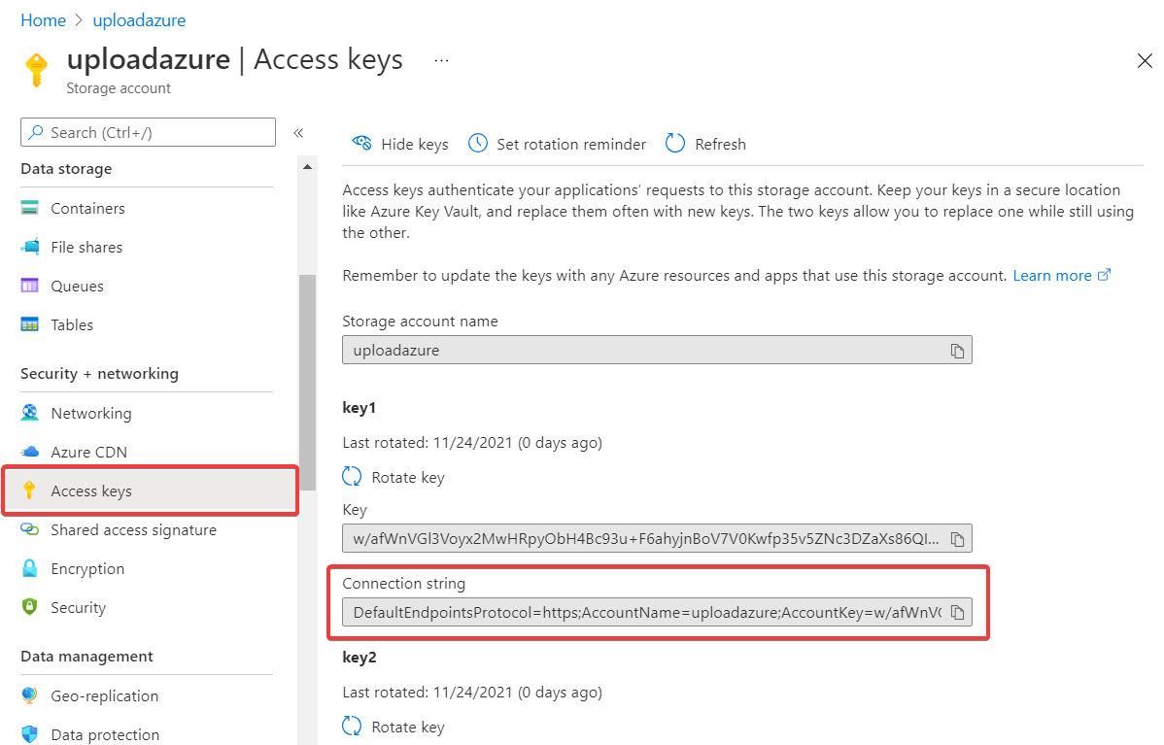The height and width of the screenshot is (745, 1164).
Task: Close the Access keys blade
Action: (1144, 61)
